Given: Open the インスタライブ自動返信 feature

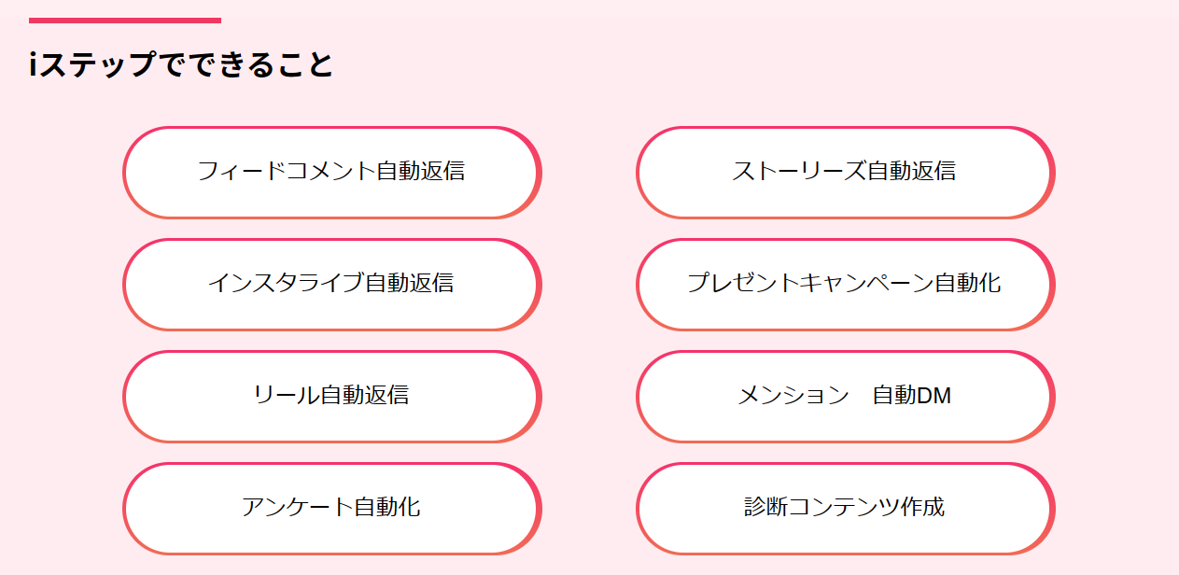Looking at the screenshot, I should coord(331,284).
